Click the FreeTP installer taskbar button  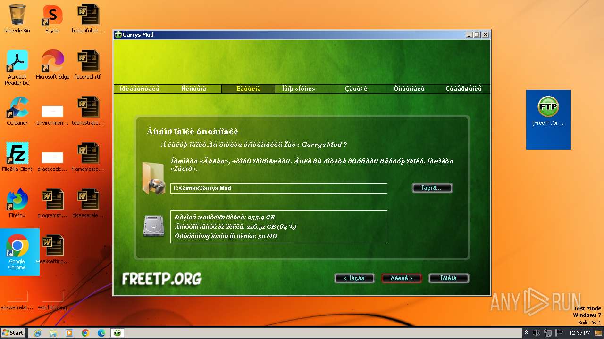[x=117, y=333]
